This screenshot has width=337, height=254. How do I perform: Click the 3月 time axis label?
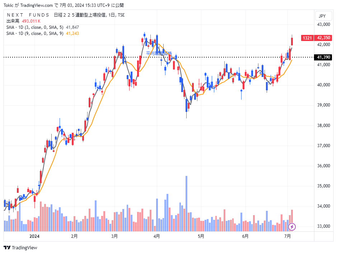click(x=114, y=236)
